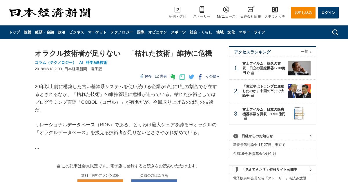Share article via the teal note icon

pyautogui.click(x=182, y=77)
